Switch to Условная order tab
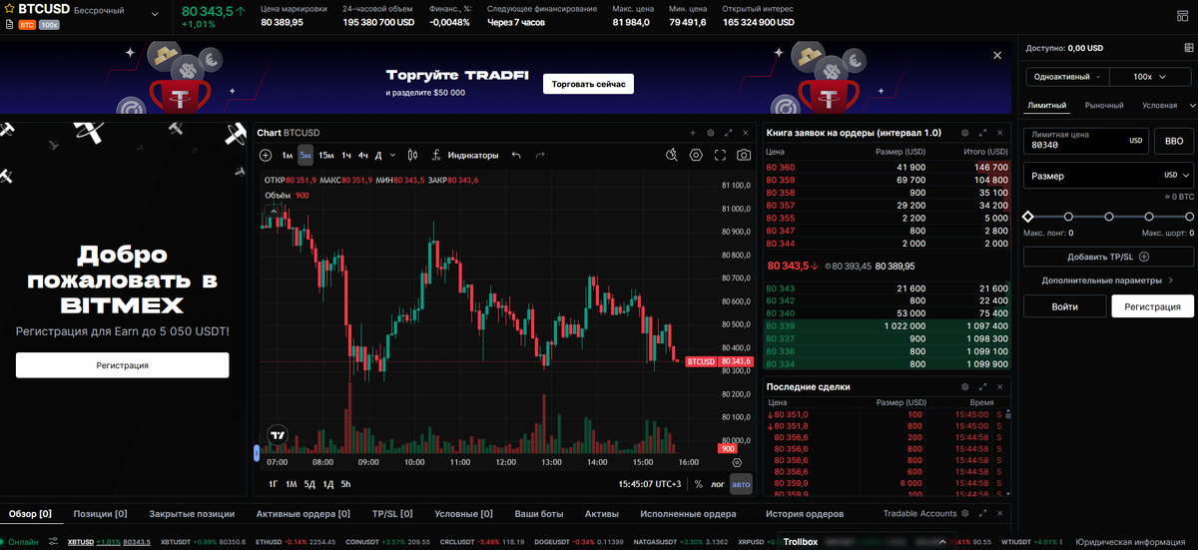This screenshot has height=550, width=1198. click(x=1159, y=106)
